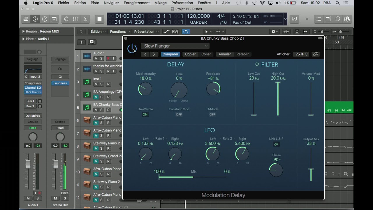Viewport: 373px width, 210px height.
Task: Toggle the Show Automation icon
Action: 166,32
